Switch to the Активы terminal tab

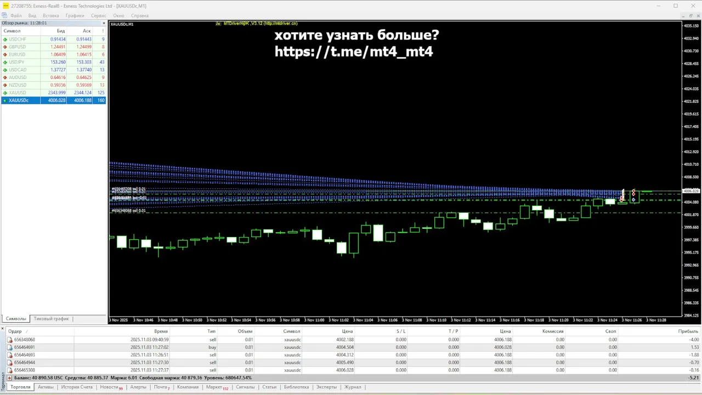(46, 387)
